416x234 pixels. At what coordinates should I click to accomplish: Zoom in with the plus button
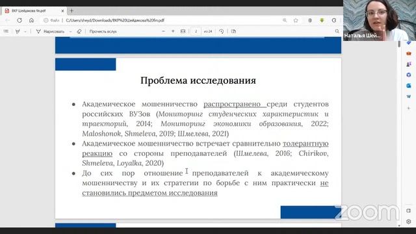(x=173, y=31)
